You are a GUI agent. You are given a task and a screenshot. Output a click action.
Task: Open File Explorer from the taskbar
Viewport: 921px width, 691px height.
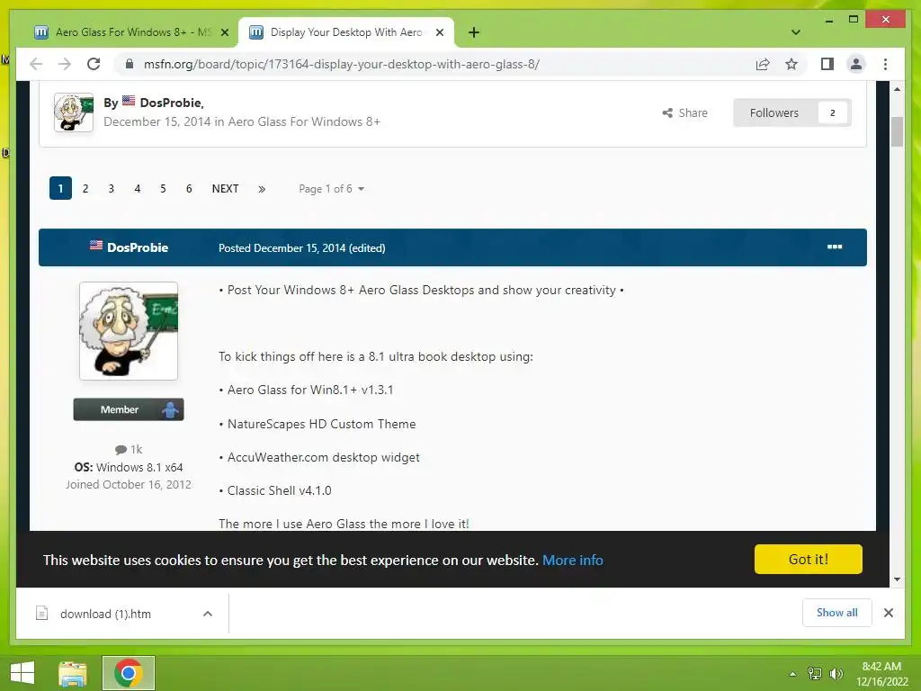tap(73, 673)
